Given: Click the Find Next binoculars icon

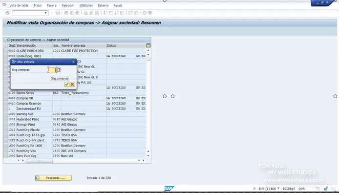Looking at the screenshot, I should tap(97, 13).
